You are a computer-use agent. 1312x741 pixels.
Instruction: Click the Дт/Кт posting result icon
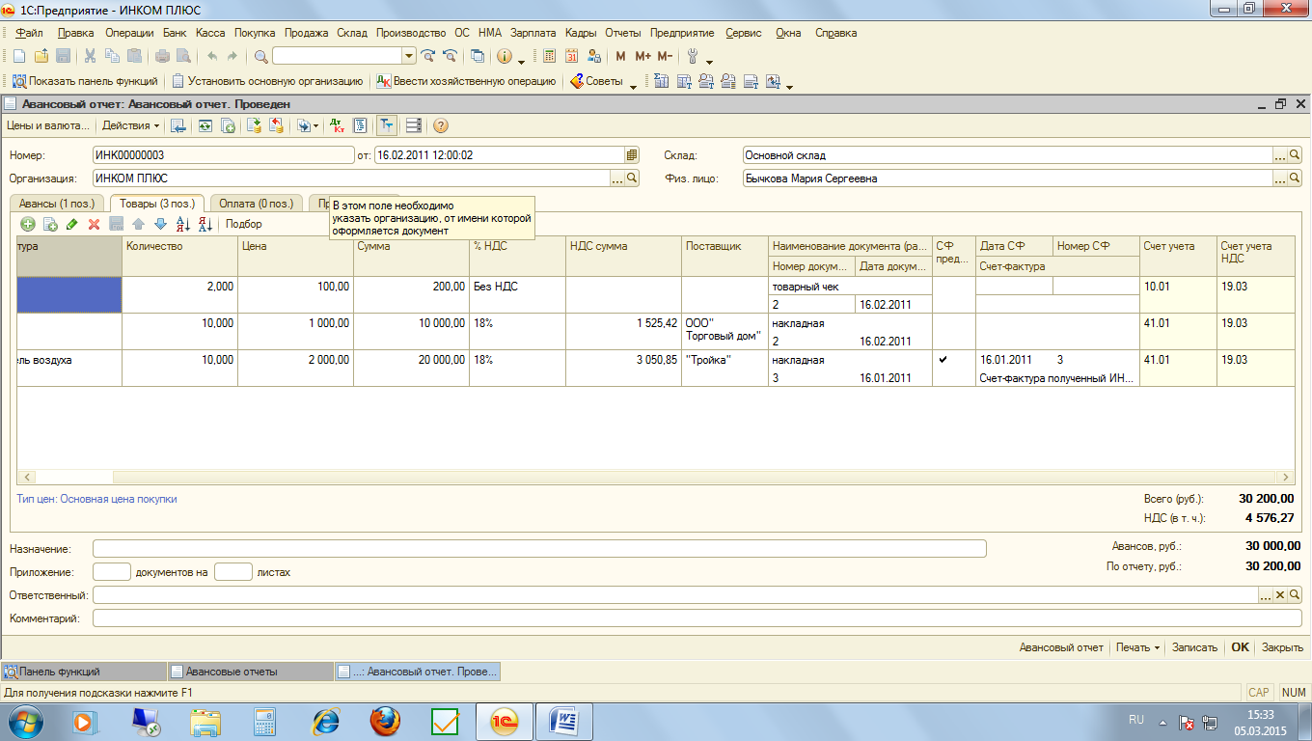[337, 125]
